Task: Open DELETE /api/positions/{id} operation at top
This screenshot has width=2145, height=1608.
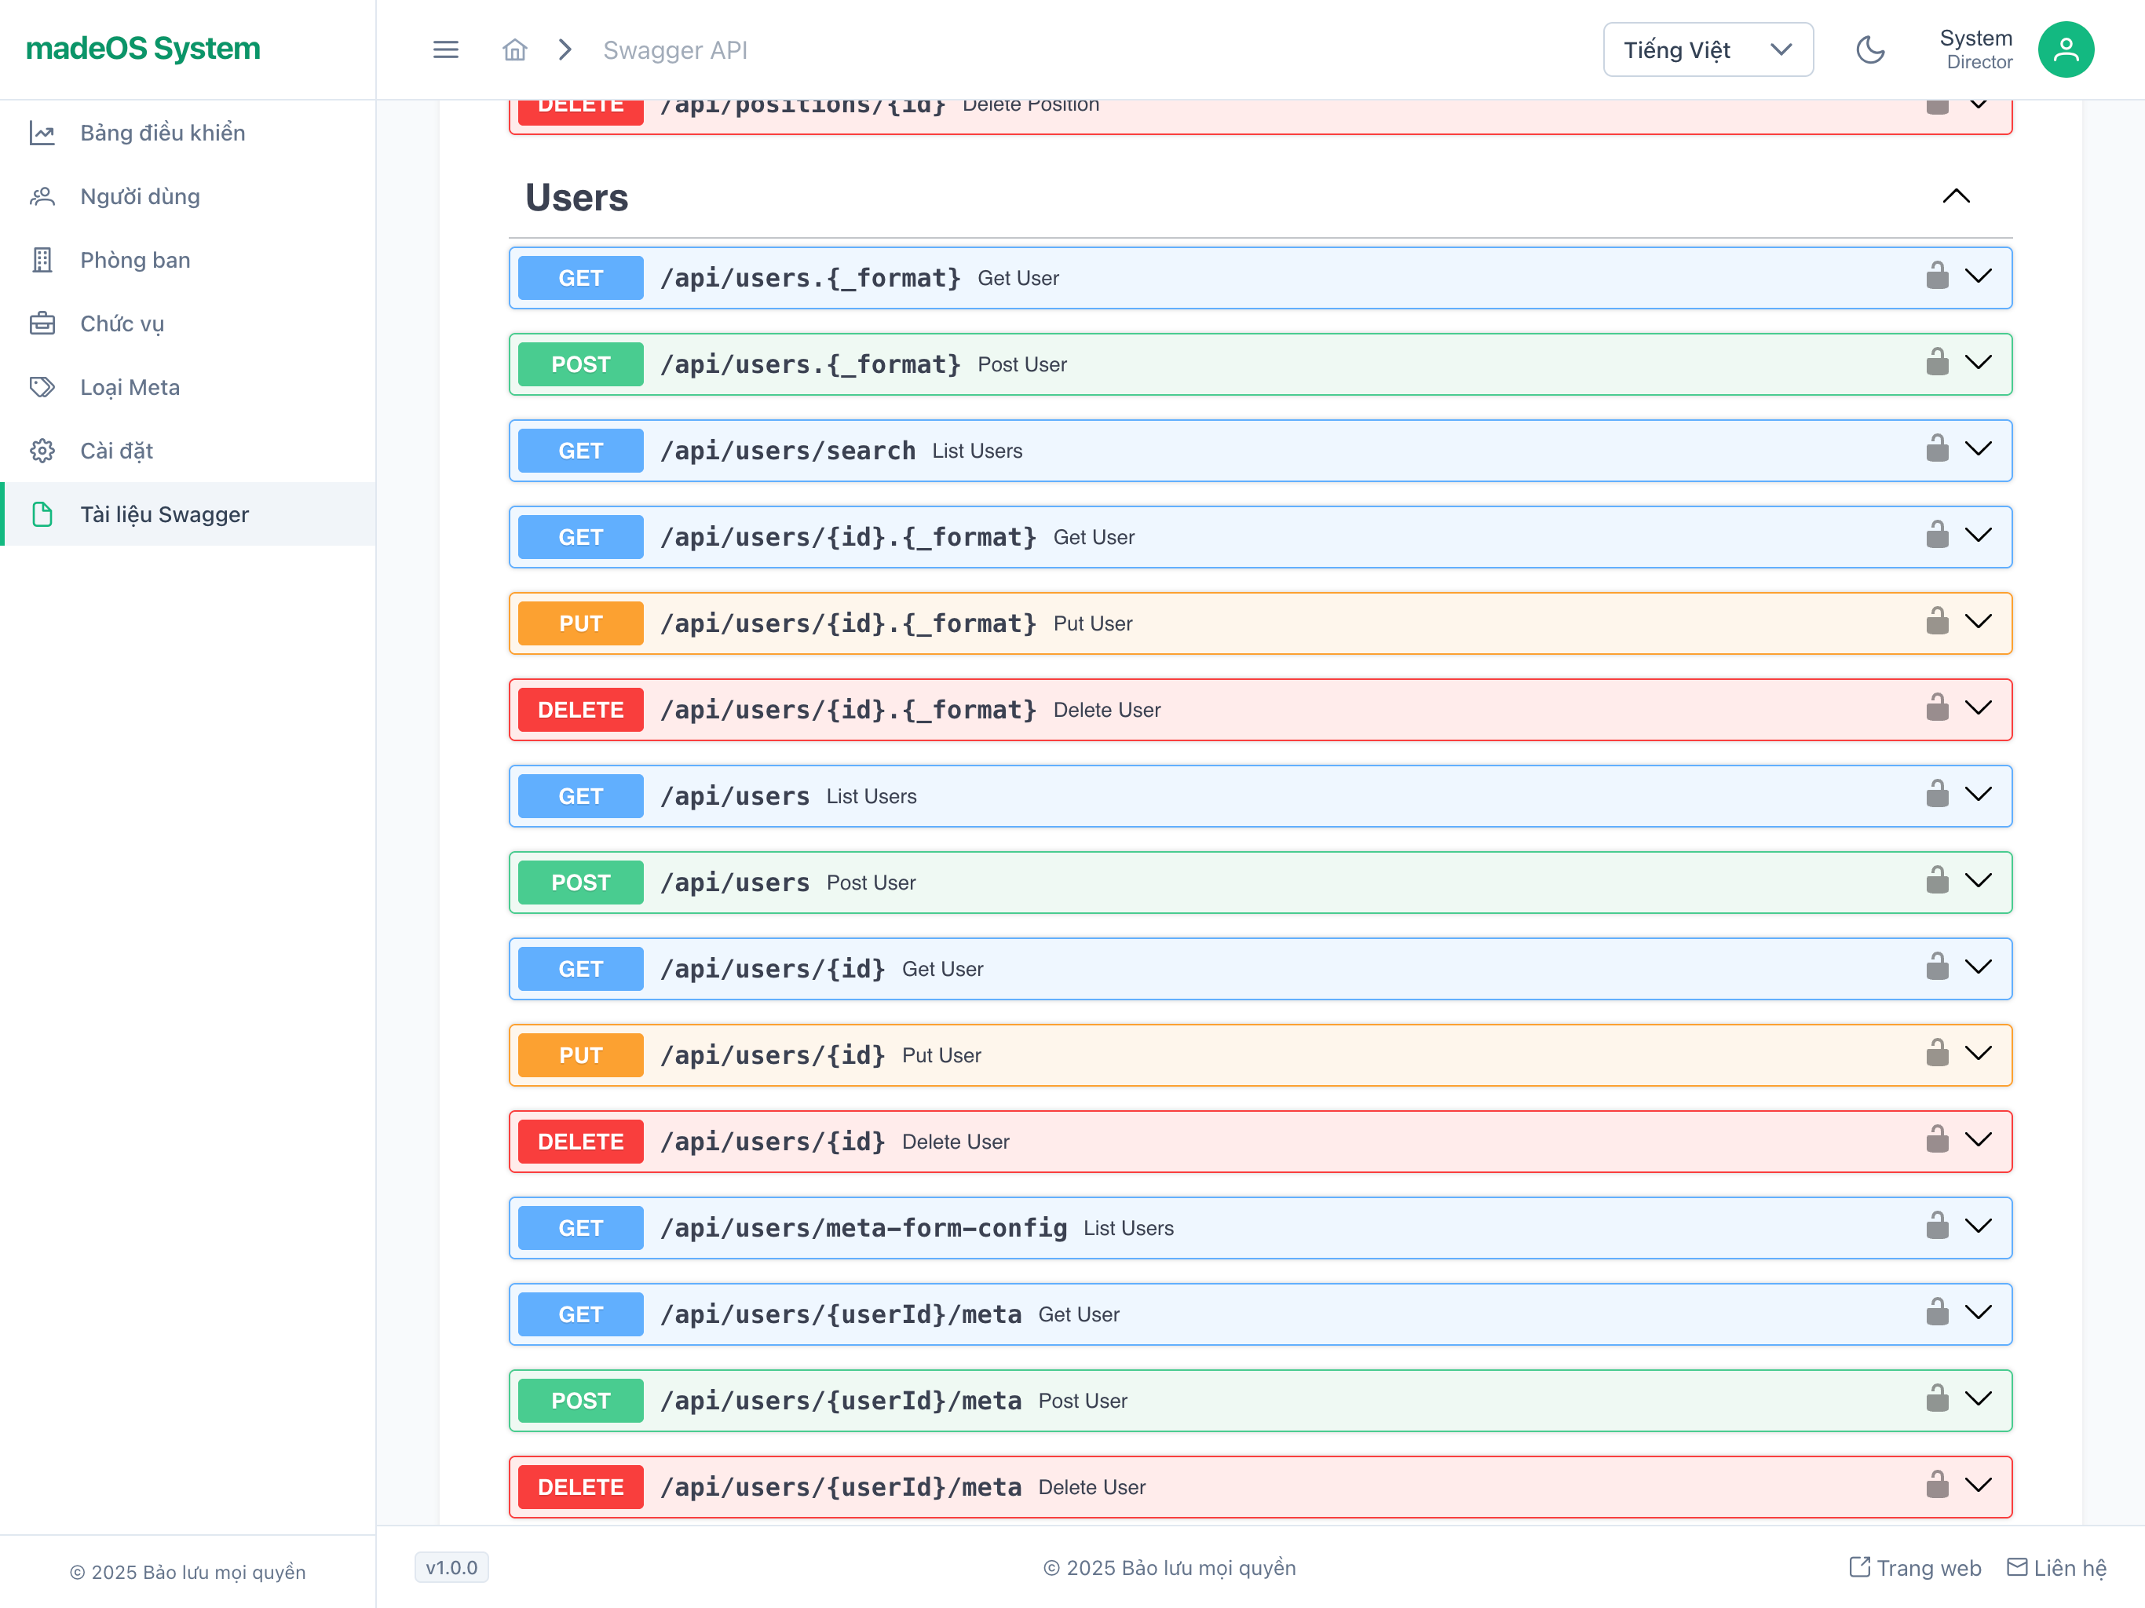Action: [x=1259, y=116]
